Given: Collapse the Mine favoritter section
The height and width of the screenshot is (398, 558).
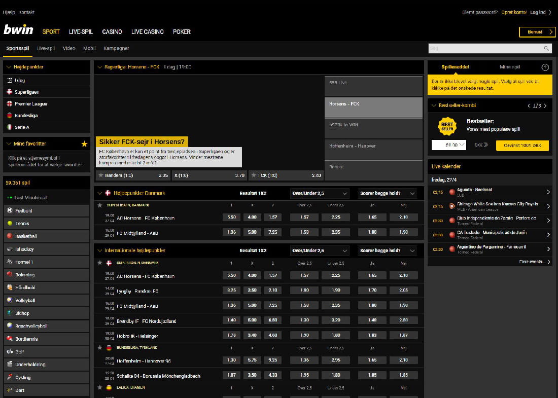Looking at the screenshot, I should [9, 143].
